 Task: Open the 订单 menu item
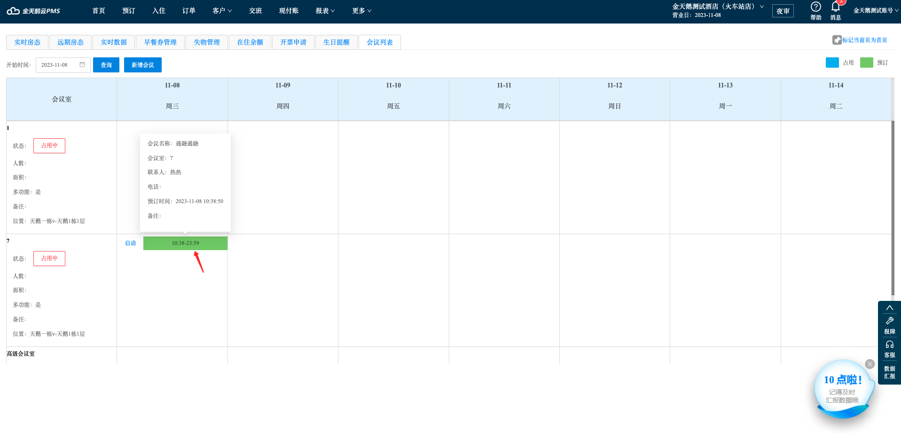[189, 11]
